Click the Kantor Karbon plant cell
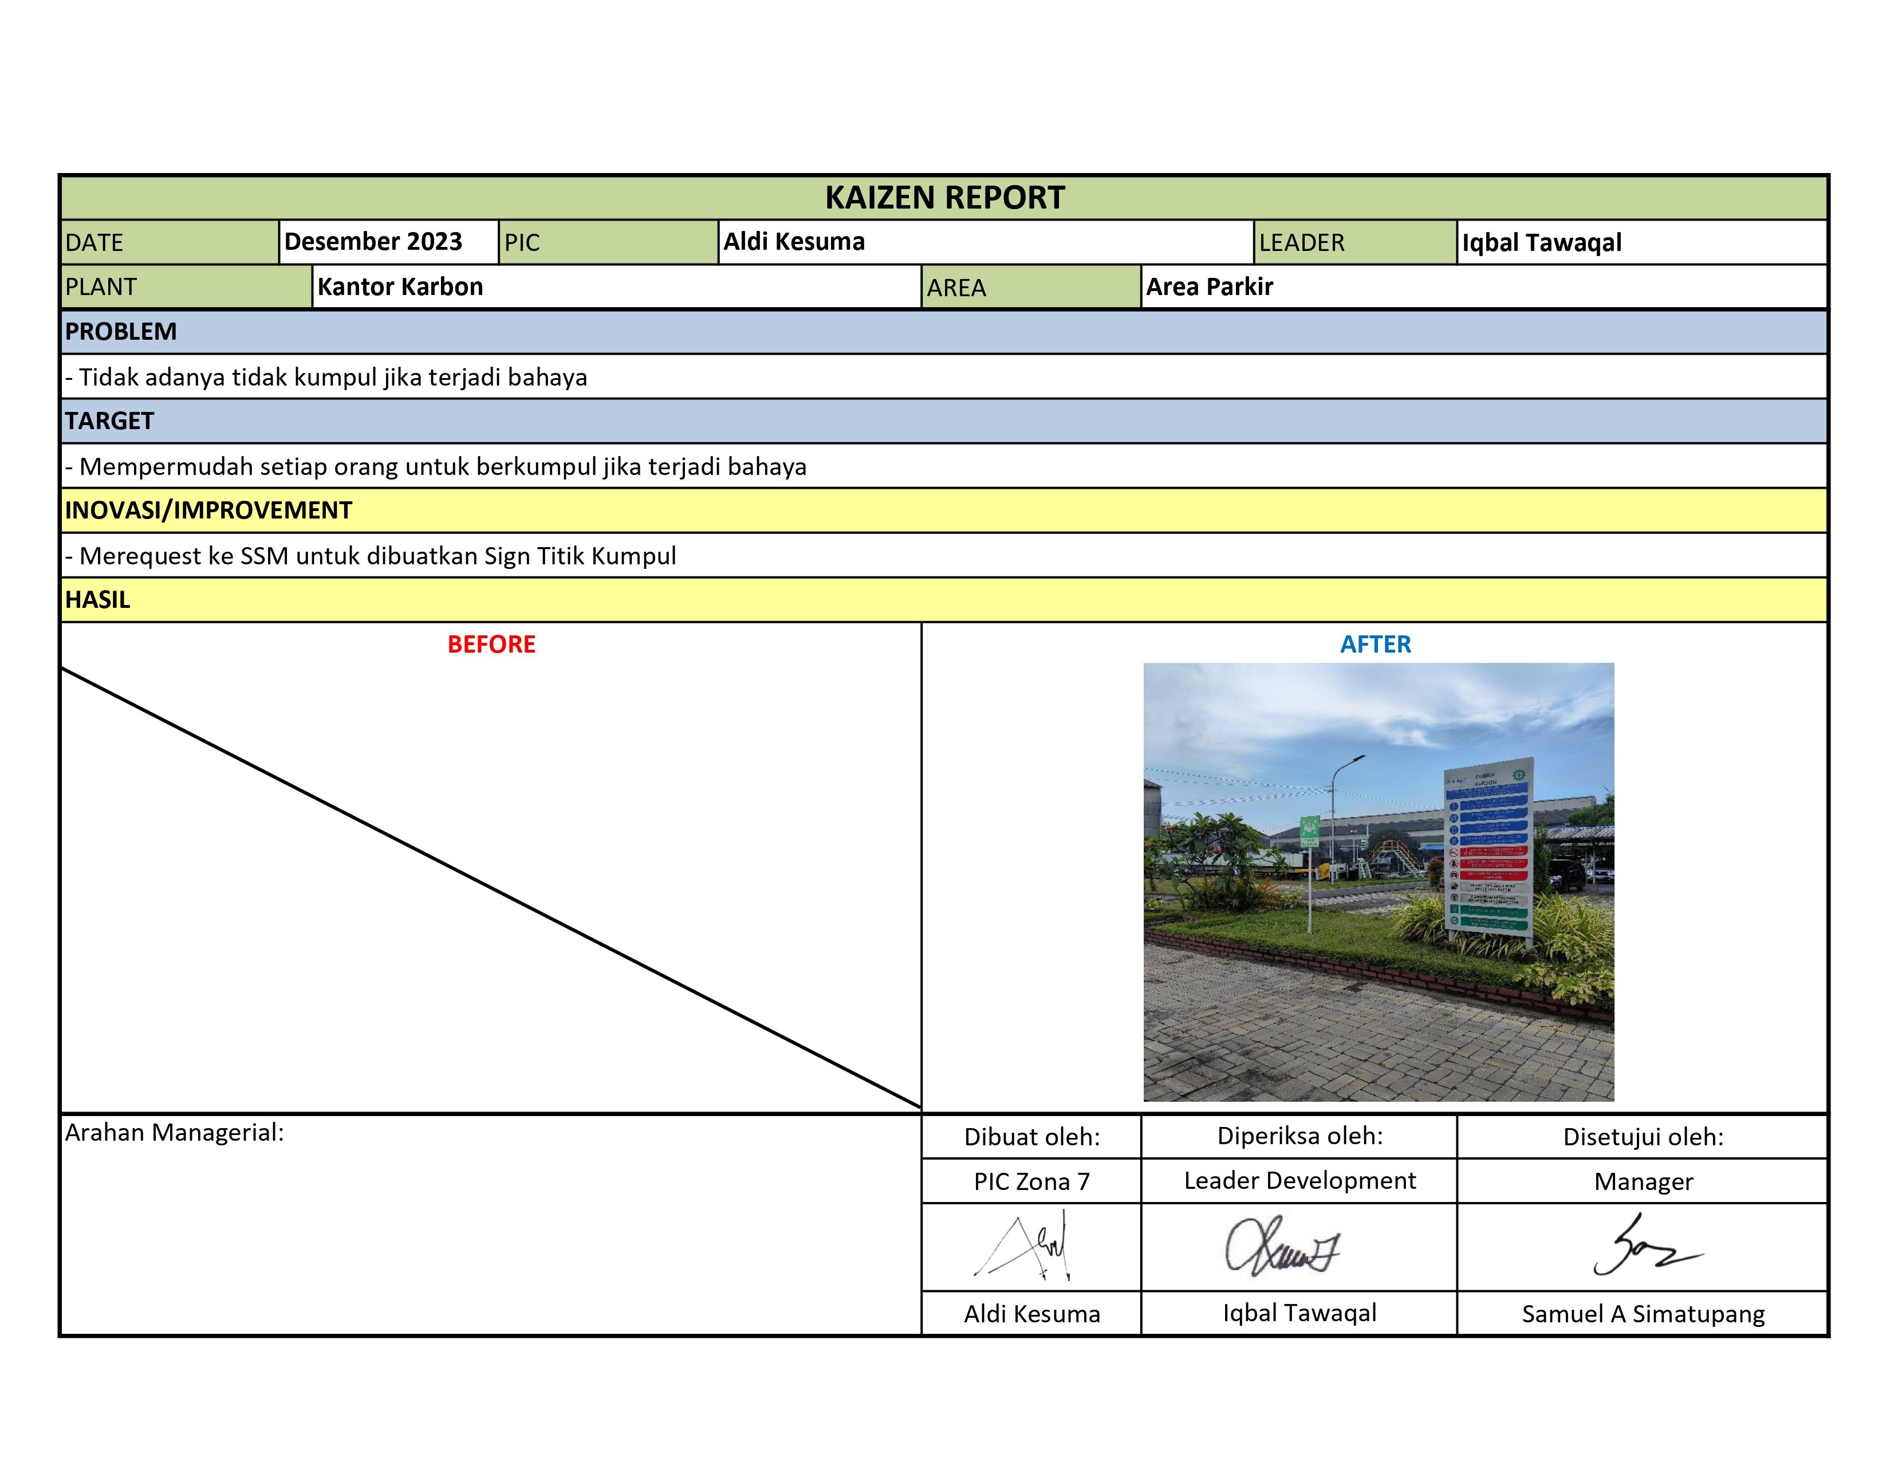The height and width of the screenshot is (1461, 1890). click(x=615, y=286)
